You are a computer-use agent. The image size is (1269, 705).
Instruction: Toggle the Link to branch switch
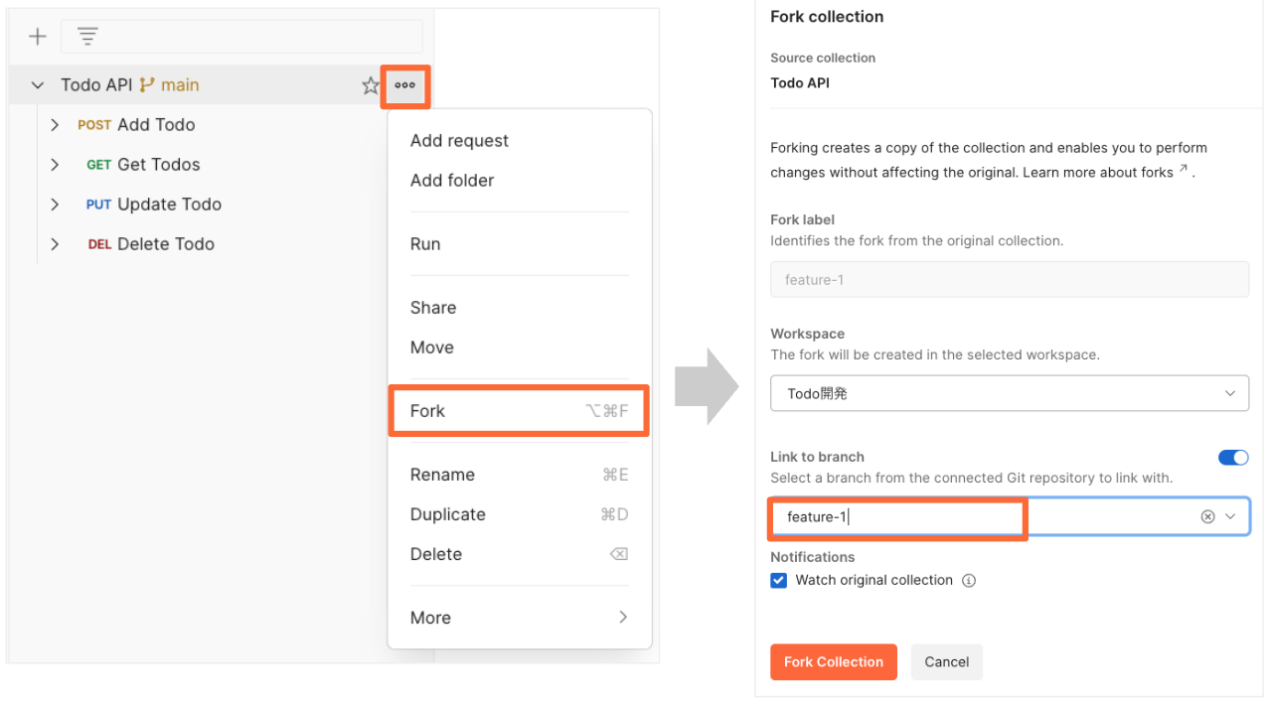click(x=1233, y=458)
